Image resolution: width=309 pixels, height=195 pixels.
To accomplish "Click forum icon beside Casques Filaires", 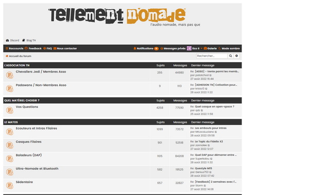I will pyautogui.click(x=9, y=145).
